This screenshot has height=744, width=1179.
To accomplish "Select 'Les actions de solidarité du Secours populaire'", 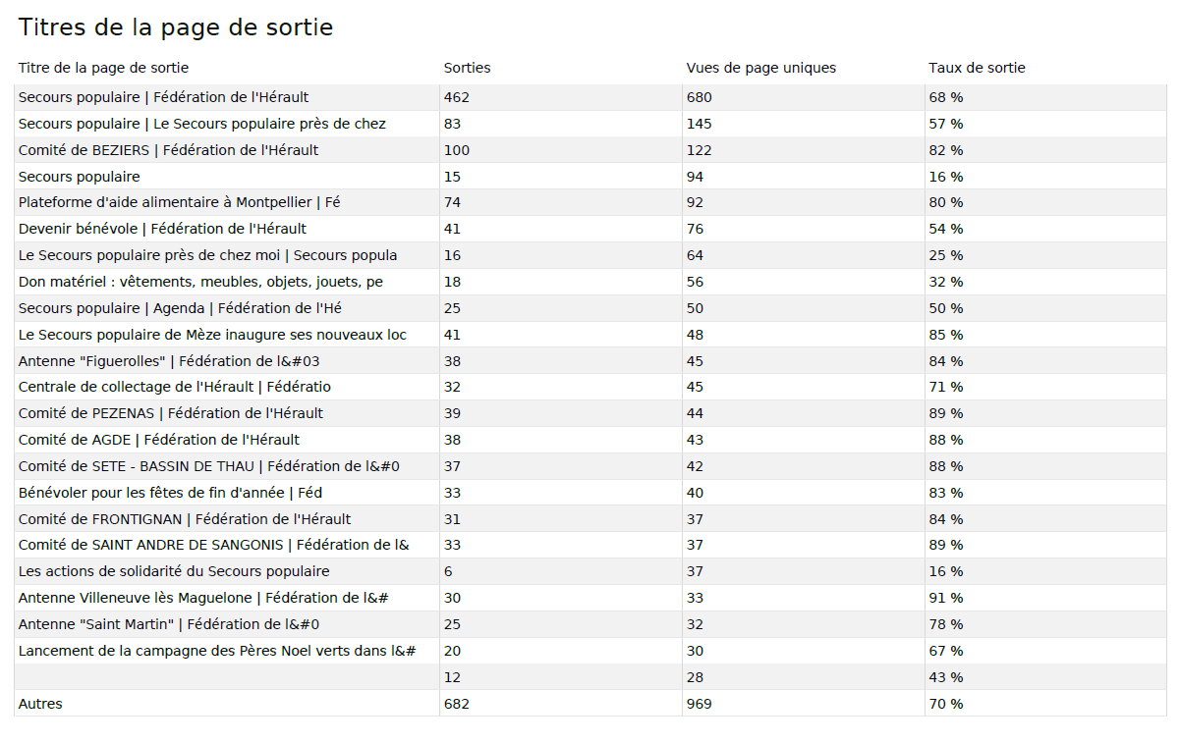I will click(x=174, y=571).
